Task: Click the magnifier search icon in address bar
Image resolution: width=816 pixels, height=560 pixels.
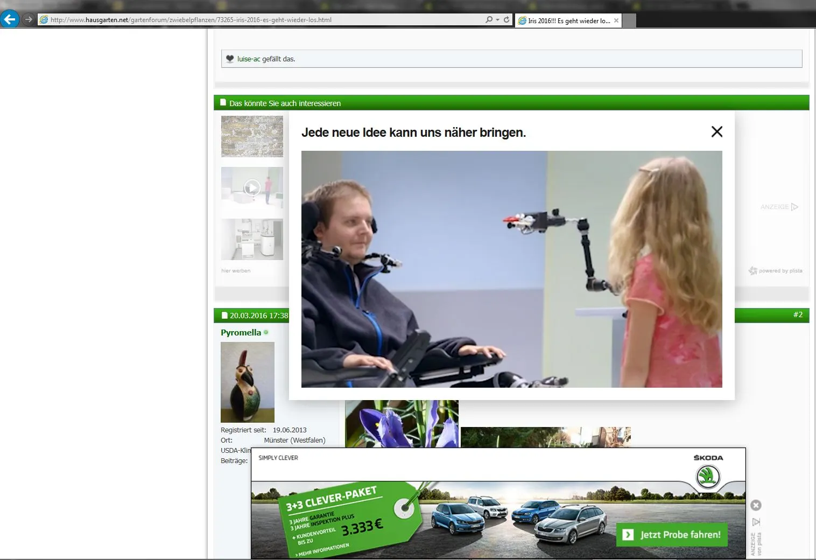Action: click(x=489, y=19)
